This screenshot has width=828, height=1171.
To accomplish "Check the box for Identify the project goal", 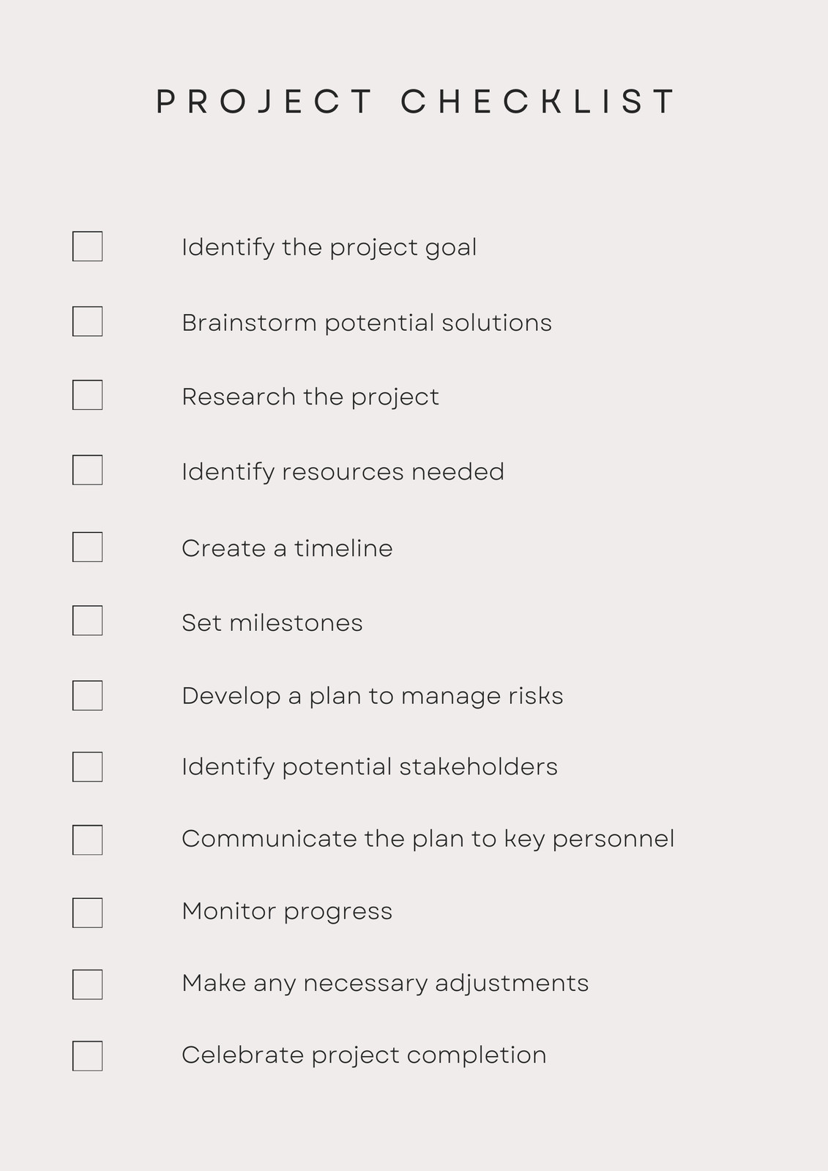I will pos(87,247).
